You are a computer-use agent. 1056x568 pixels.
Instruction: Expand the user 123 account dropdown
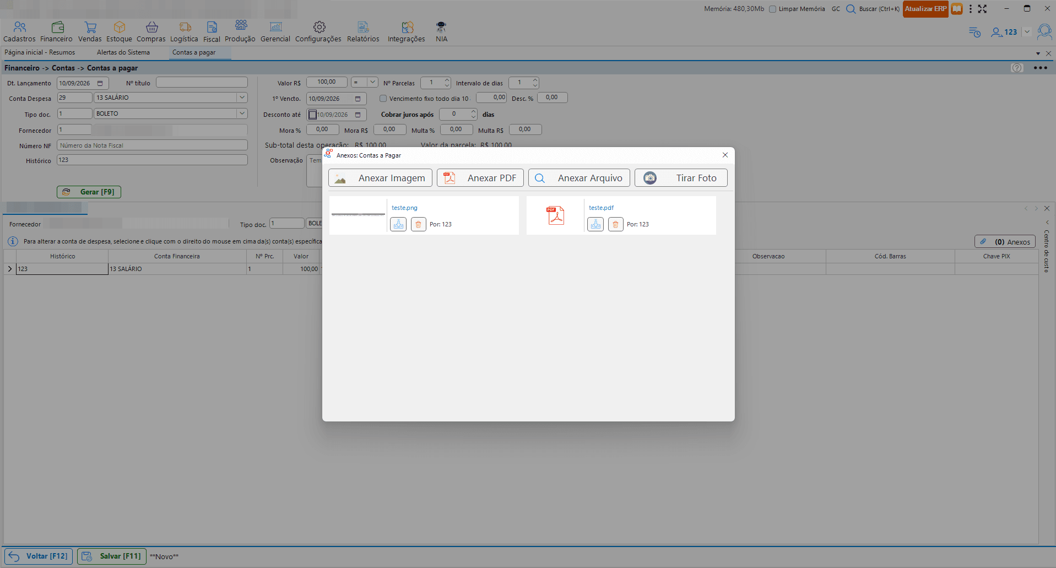[x=1027, y=32]
